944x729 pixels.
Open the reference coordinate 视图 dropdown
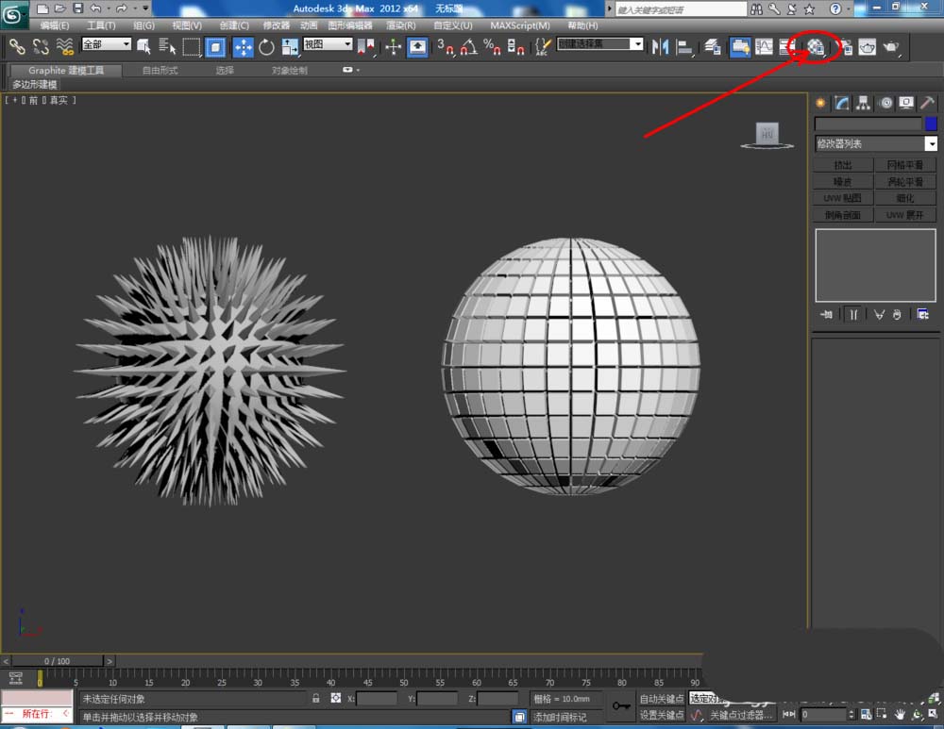click(x=346, y=44)
